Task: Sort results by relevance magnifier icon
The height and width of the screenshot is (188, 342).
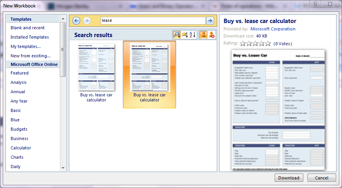Action: (x=176, y=35)
